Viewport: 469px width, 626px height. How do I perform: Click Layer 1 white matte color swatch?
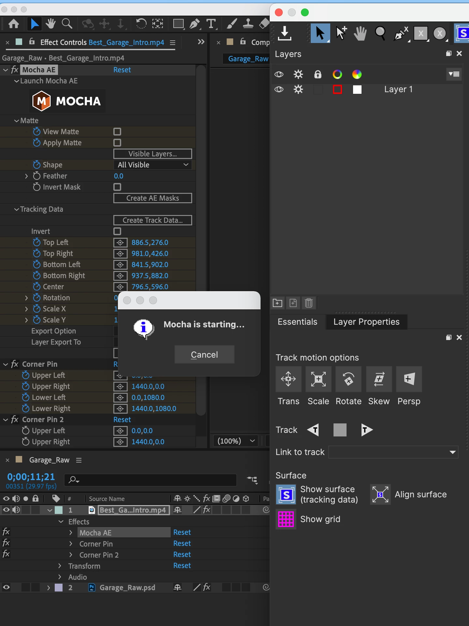[x=357, y=89]
